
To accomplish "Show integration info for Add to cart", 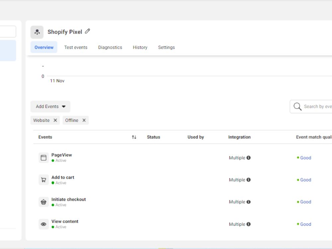I will (249, 180).
